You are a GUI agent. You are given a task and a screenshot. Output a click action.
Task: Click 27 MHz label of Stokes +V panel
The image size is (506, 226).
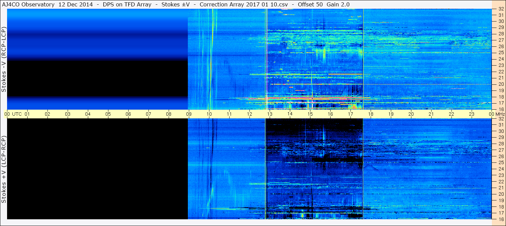pyautogui.click(x=501, y=150)
